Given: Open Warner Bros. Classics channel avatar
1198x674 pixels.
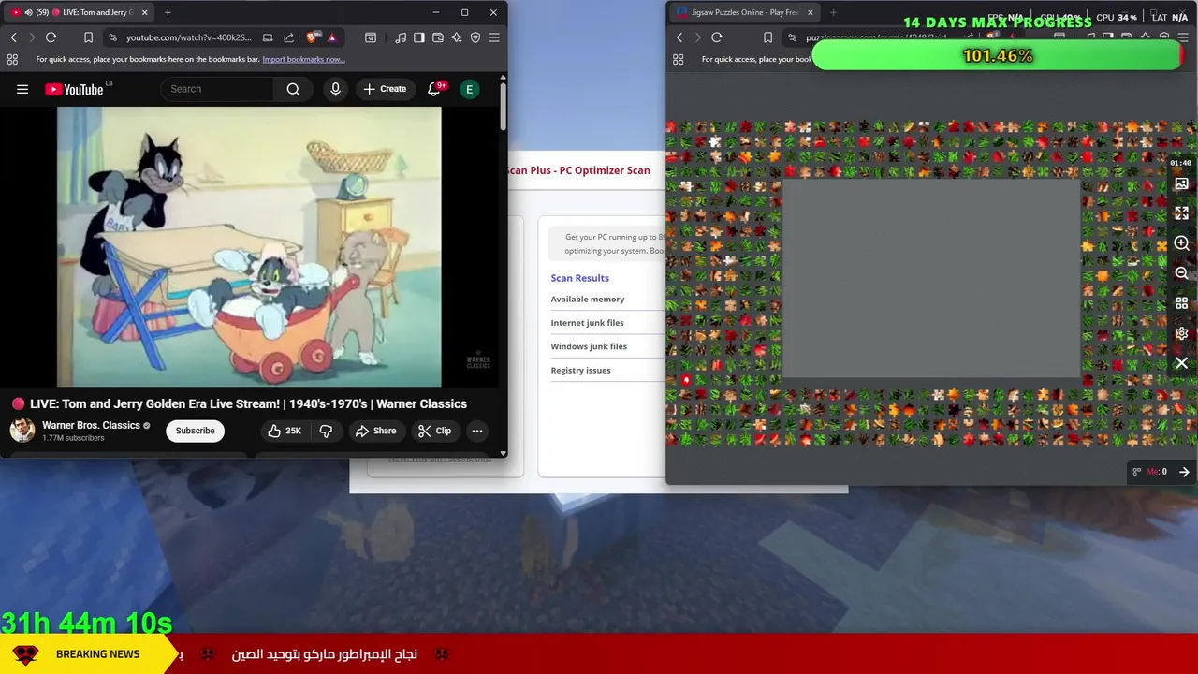Looking at the screenshot, I should click(22, 430).
